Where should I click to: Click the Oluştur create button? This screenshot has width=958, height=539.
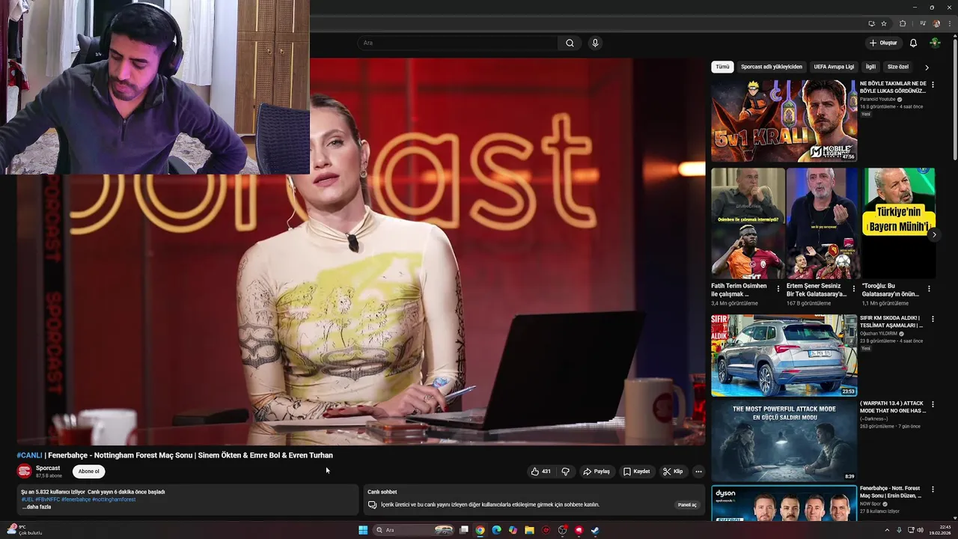pyautogui.click(x=883, y=43)
